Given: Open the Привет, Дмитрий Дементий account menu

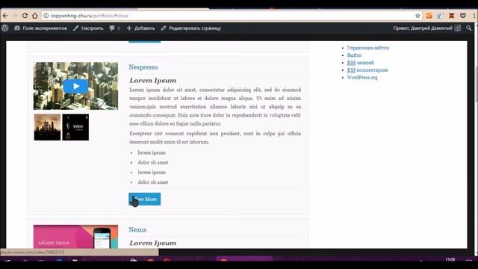Looking at the screenshot, I should [x=426, y=28].
